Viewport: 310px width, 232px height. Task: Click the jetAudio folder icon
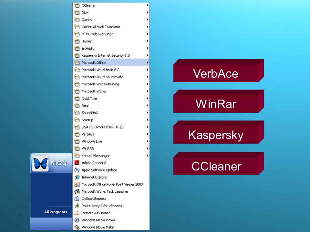coord(77,48)
